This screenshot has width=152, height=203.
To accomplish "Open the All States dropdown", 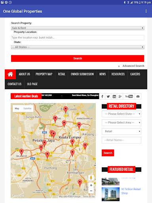I will pos(78,47).
